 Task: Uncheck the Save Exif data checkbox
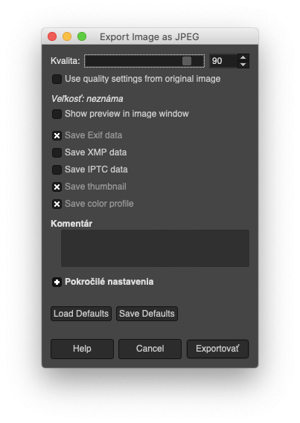tap(57, 135)
